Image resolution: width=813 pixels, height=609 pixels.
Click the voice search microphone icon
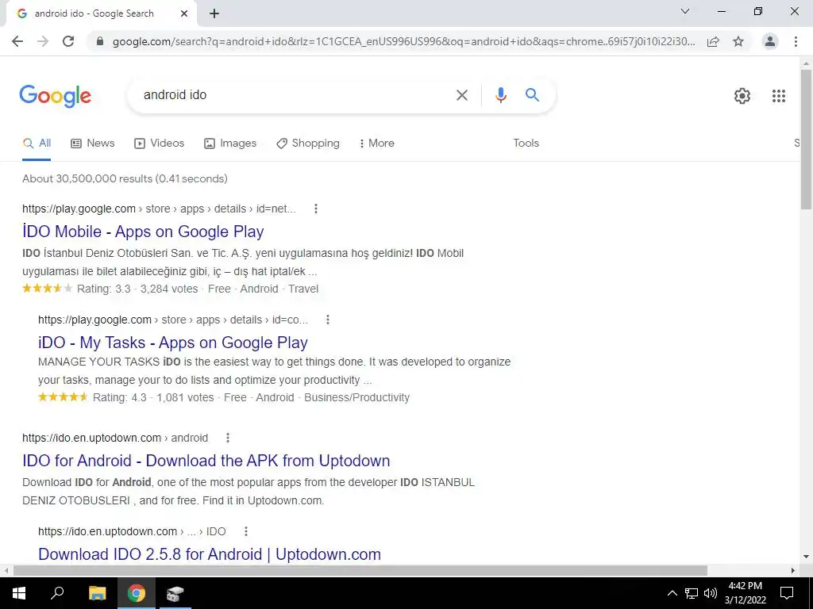coord(500,95)
